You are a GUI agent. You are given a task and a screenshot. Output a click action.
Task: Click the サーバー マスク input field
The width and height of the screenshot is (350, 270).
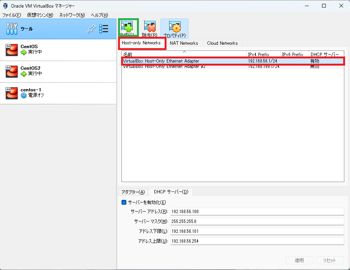coord(257,221)
